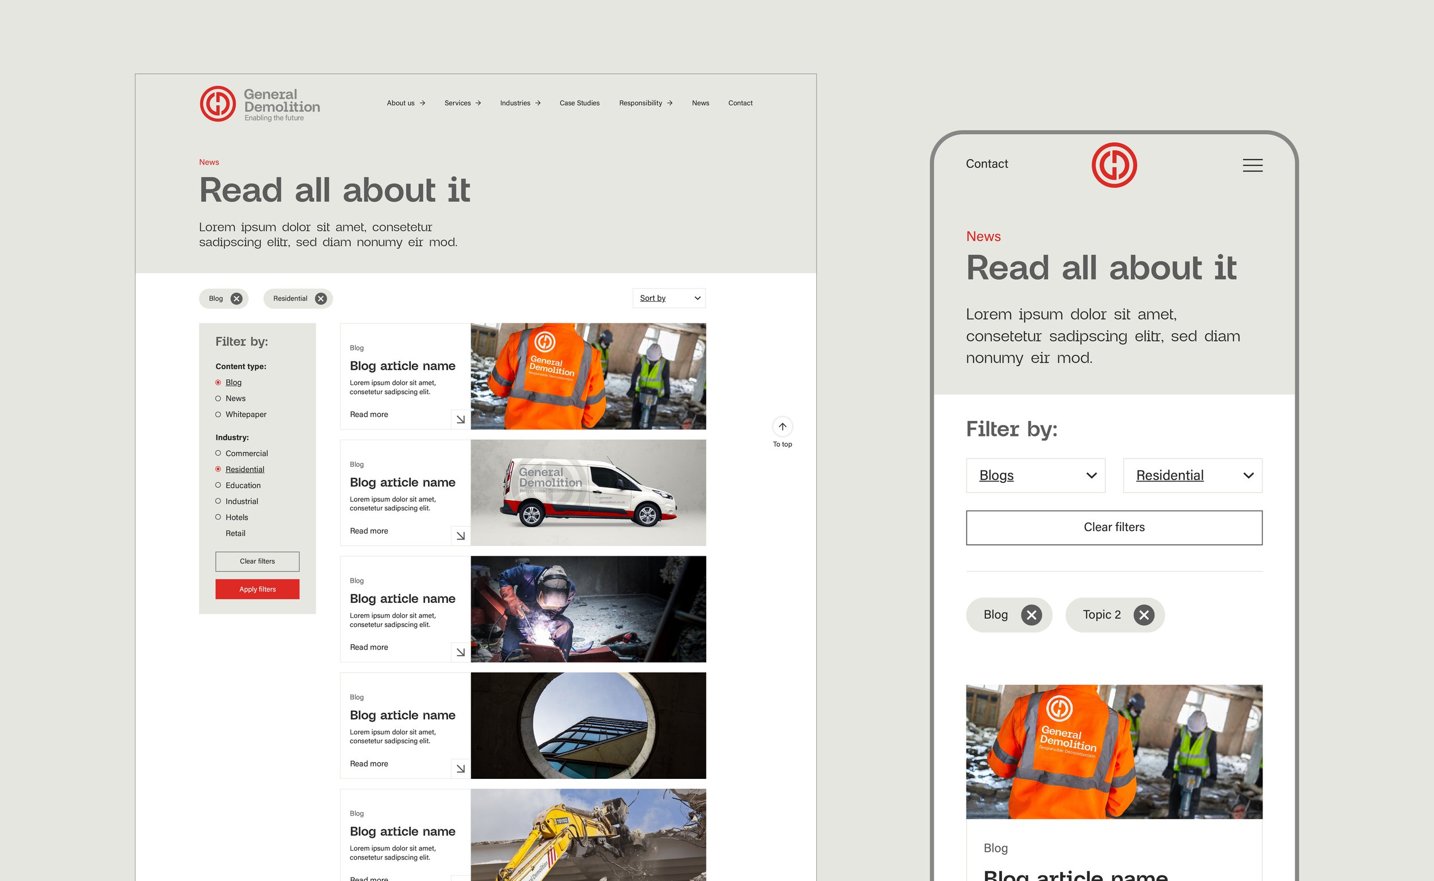Viewport: 1434px width, 881px height.
Task: Click arrow icon on round window blog card
Action: (x=461, y=769)
